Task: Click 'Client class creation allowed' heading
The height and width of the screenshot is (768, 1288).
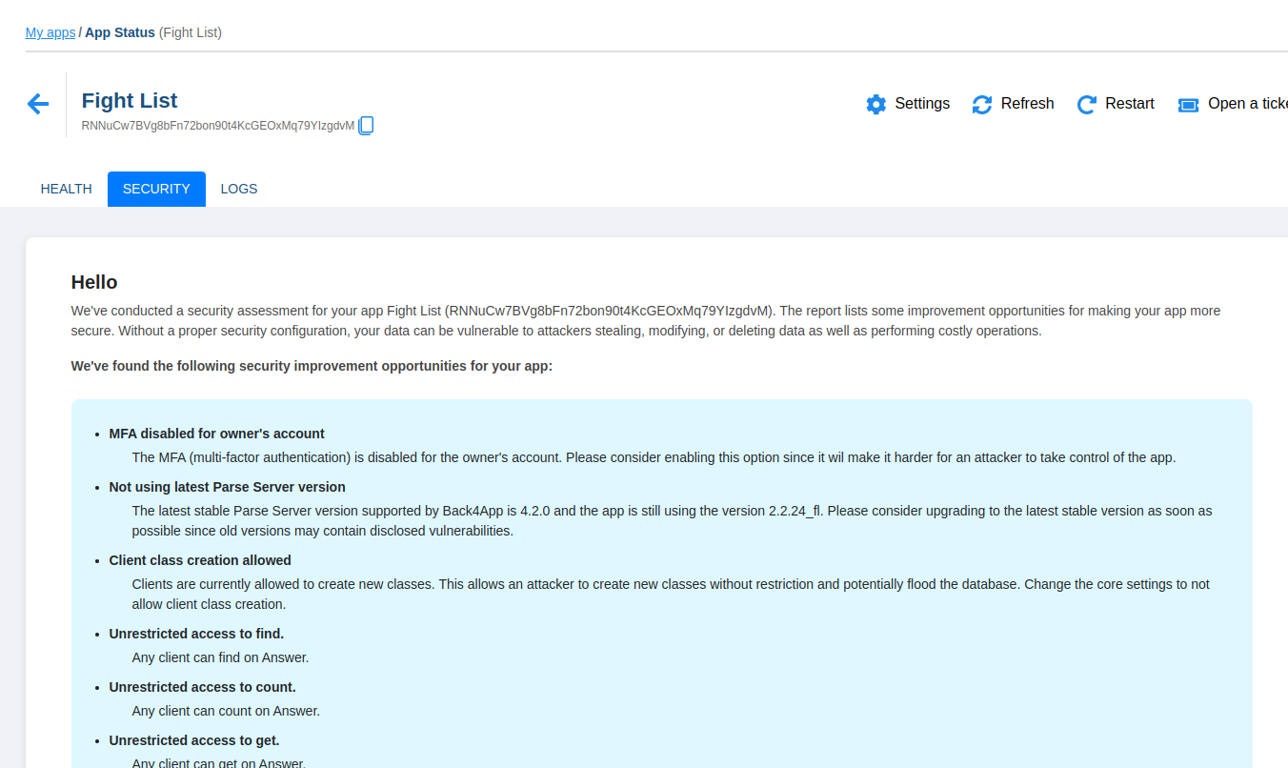Action: coord(200,560)
